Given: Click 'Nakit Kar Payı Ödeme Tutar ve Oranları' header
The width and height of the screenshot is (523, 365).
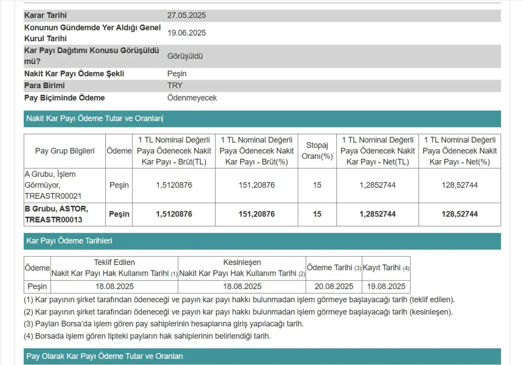Looking at the screenshot, I should coord(94,119).
